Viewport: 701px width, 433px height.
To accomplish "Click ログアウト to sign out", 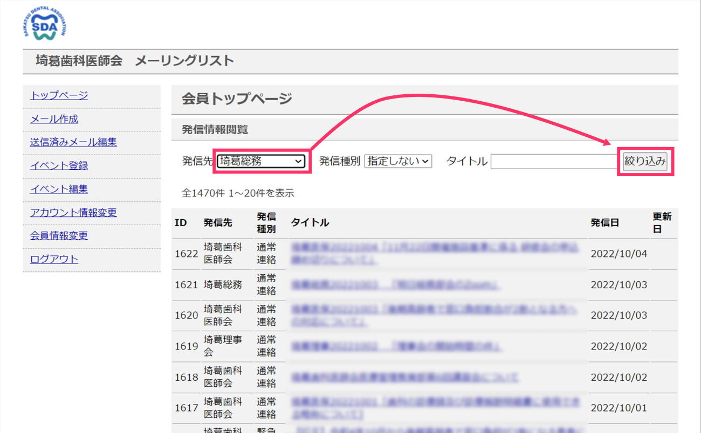I will click(x=54, y=259).
